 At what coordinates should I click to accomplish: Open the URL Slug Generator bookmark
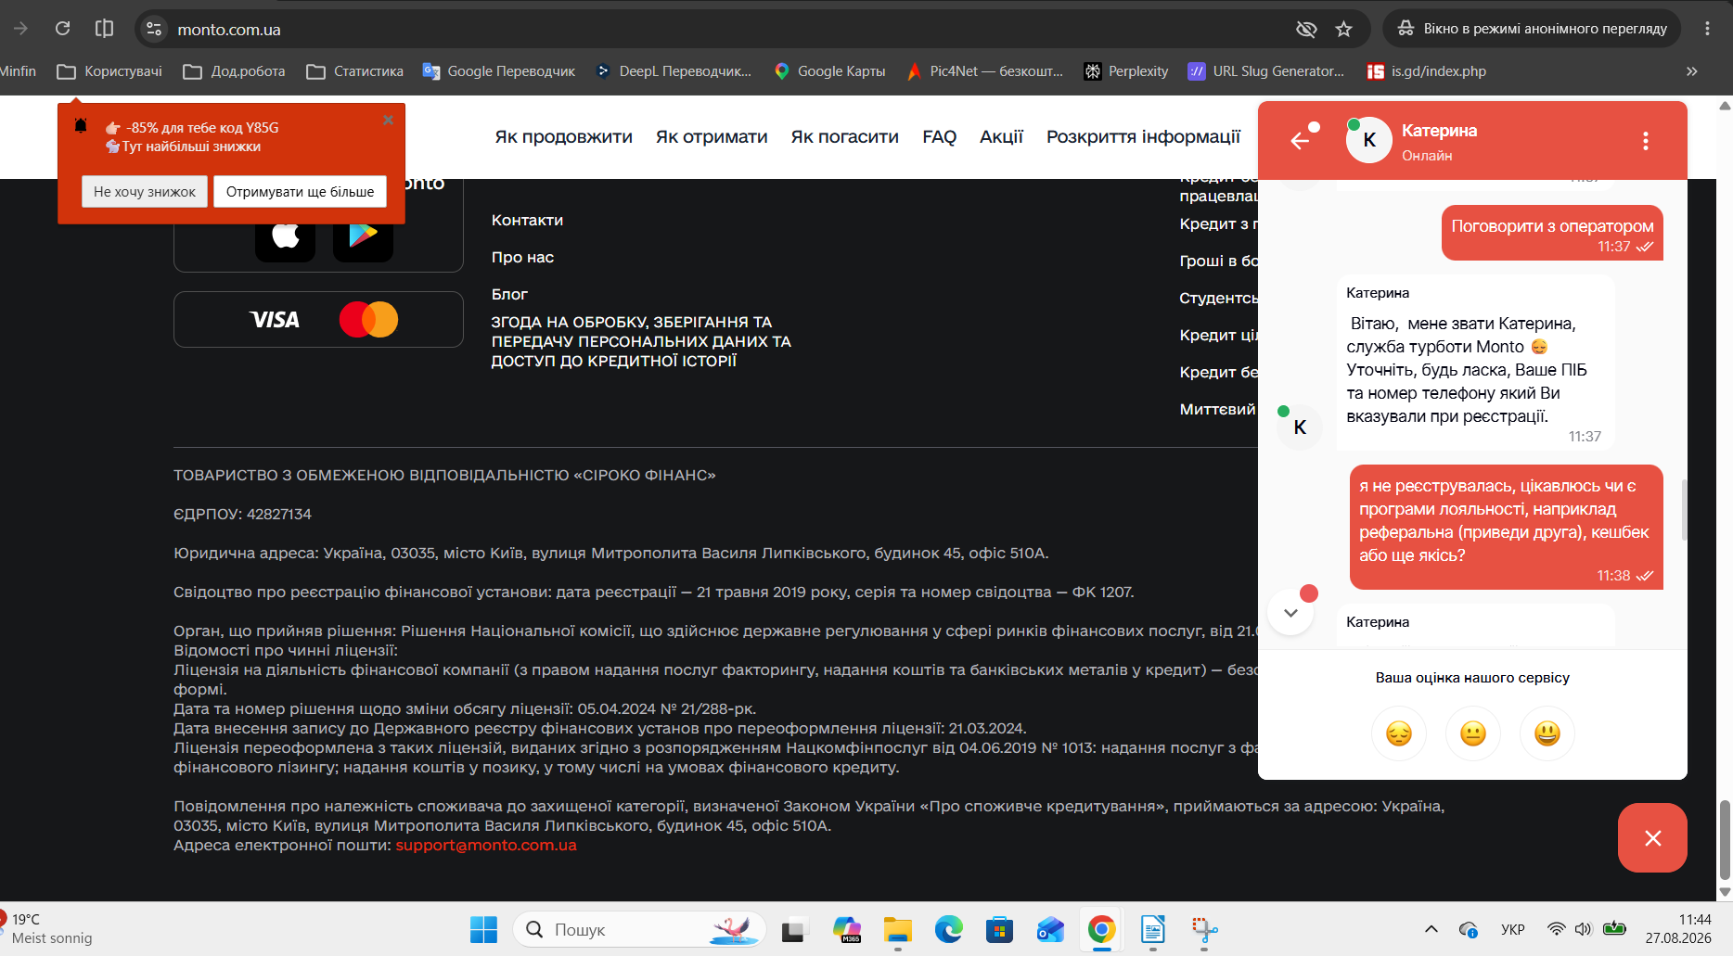point(1266,71)
